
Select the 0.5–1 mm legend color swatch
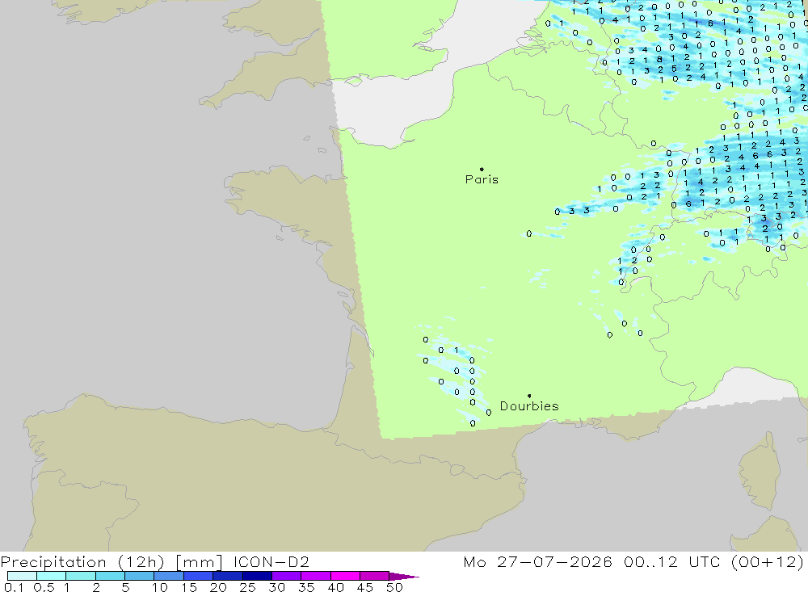click(51, 576)
